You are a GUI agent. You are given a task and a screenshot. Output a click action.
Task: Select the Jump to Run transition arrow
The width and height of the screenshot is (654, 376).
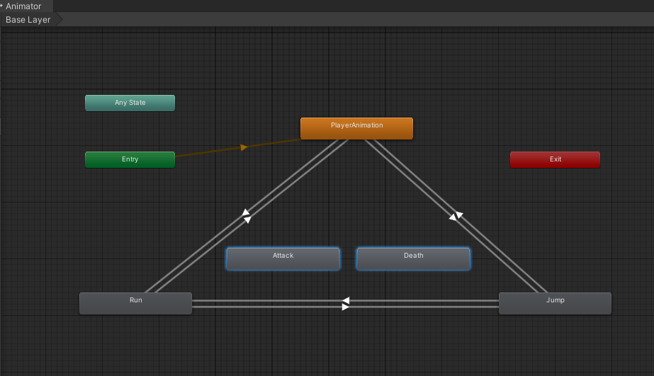(x=345, y=300)
